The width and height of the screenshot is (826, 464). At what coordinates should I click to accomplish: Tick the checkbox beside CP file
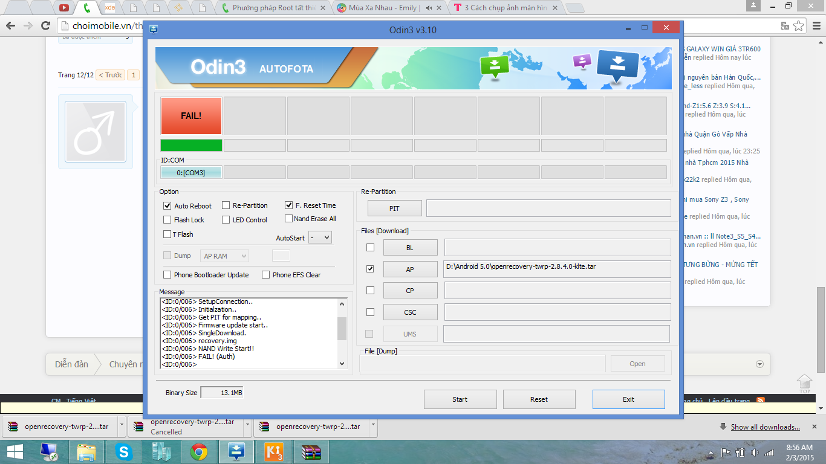pos(370,291)
